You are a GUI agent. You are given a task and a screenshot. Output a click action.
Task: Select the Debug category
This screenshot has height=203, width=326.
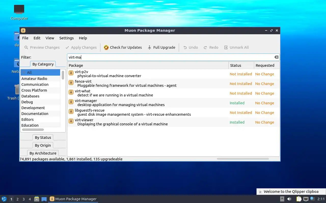point(40,102)
